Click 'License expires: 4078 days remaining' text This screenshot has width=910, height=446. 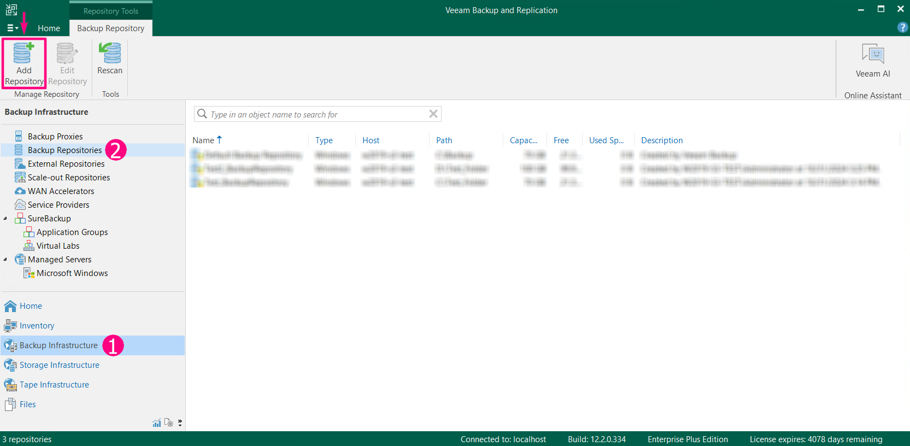[816, 439]
